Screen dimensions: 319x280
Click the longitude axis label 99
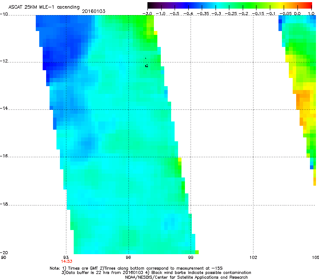191,258
